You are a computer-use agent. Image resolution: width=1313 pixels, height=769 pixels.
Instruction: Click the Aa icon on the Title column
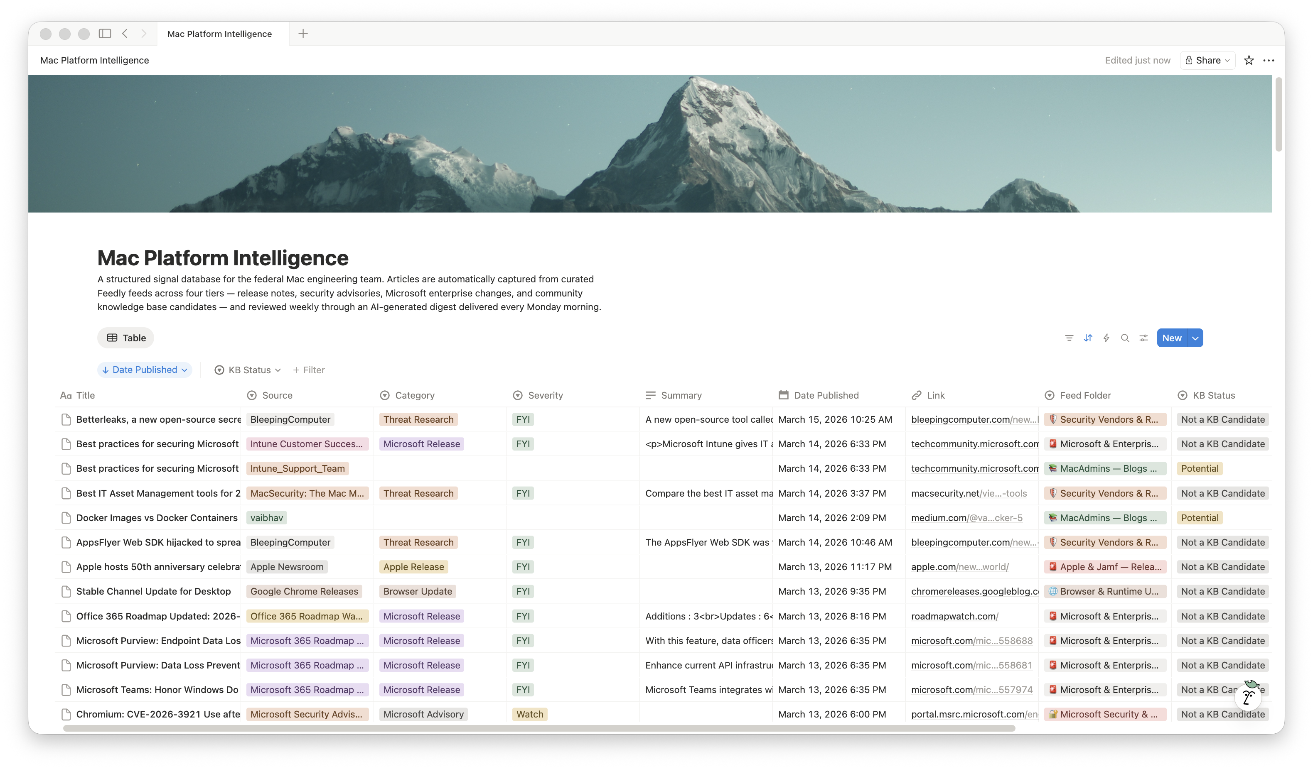tap(66, 395)
